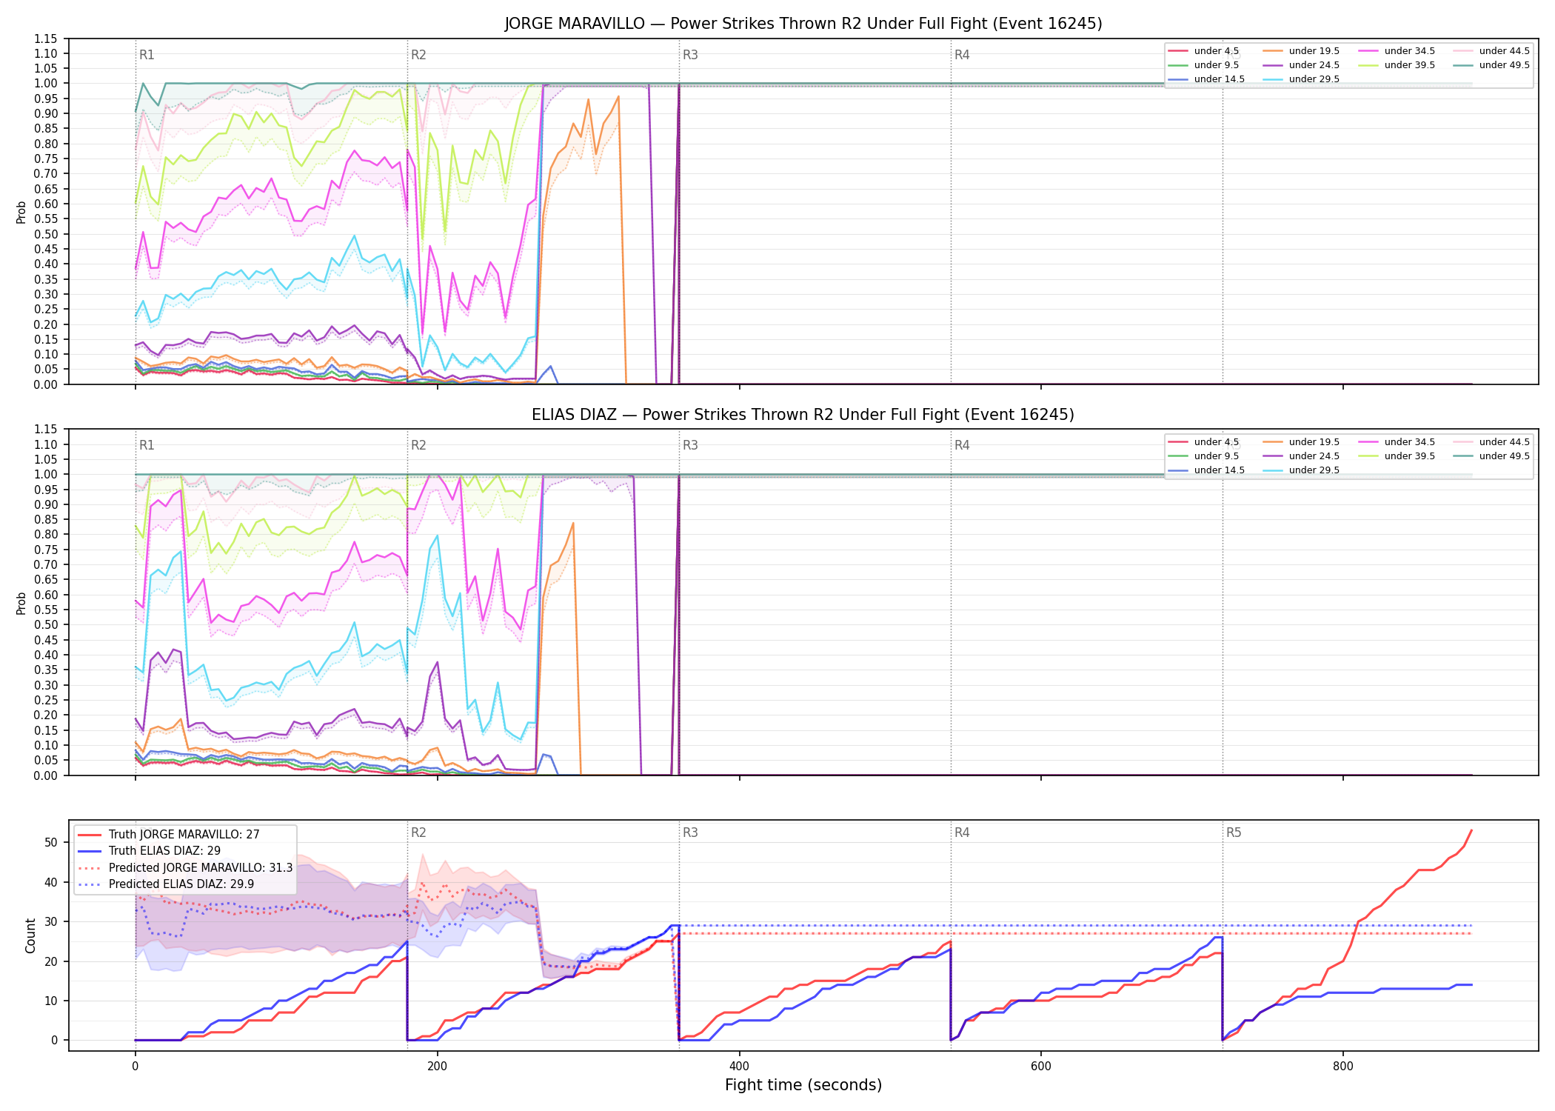
Task: Select 'under 29.5' in ELIAS DIAZ chart legend
Action: click(x=1314, y=470)
